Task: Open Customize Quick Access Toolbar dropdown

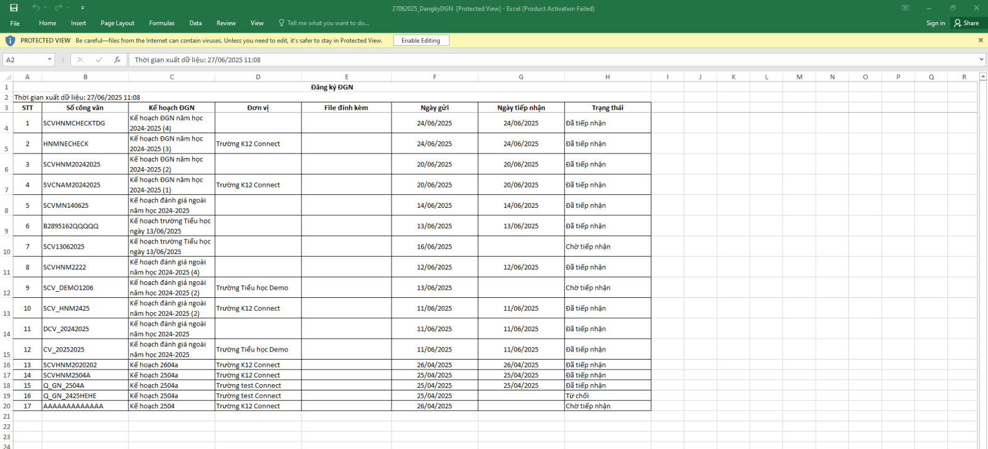Action: pyautogui.click(x=83, y=8)
